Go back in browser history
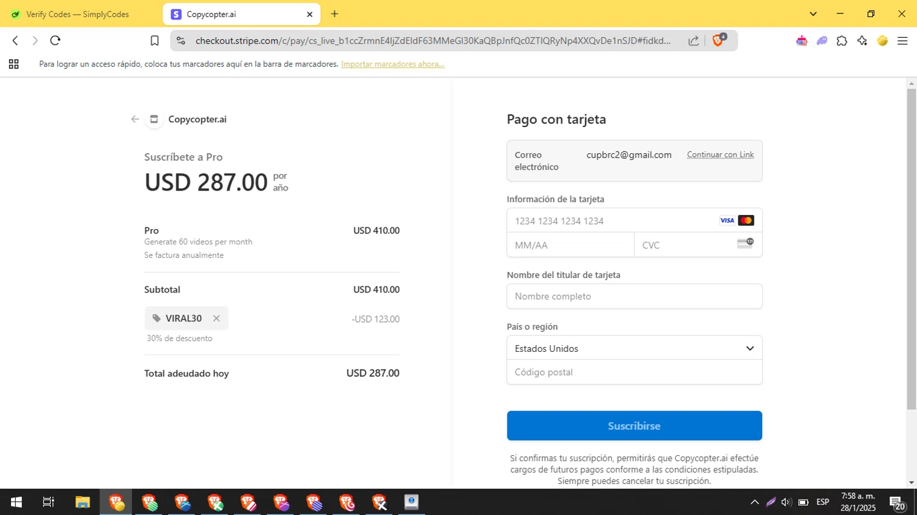 point(15,40)
